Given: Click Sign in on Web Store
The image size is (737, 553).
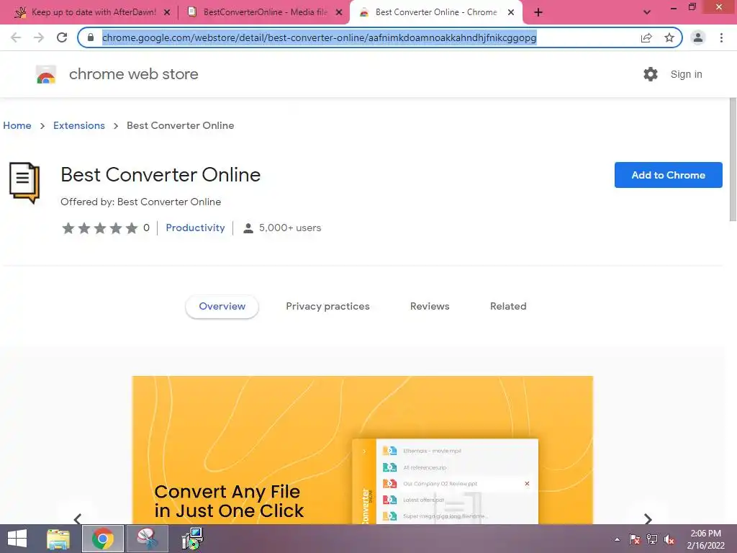Looking at the screenshot, I should [x=686, y=74].
